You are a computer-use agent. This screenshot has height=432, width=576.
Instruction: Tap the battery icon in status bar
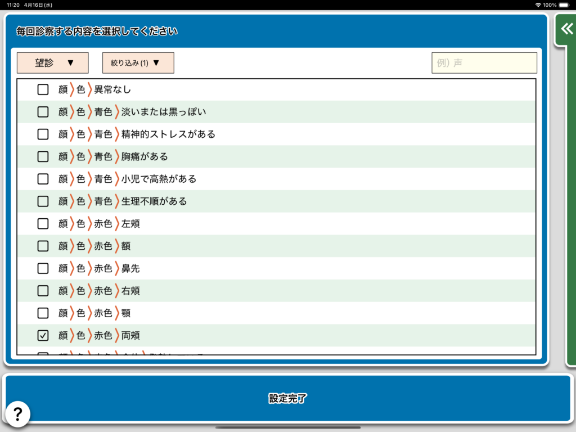tap(564, 4)
